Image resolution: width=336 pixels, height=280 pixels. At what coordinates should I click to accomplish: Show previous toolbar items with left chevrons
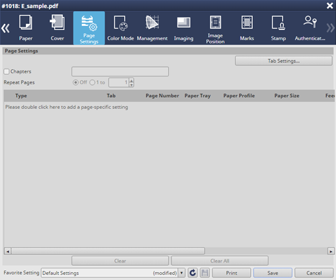(5, 29)
